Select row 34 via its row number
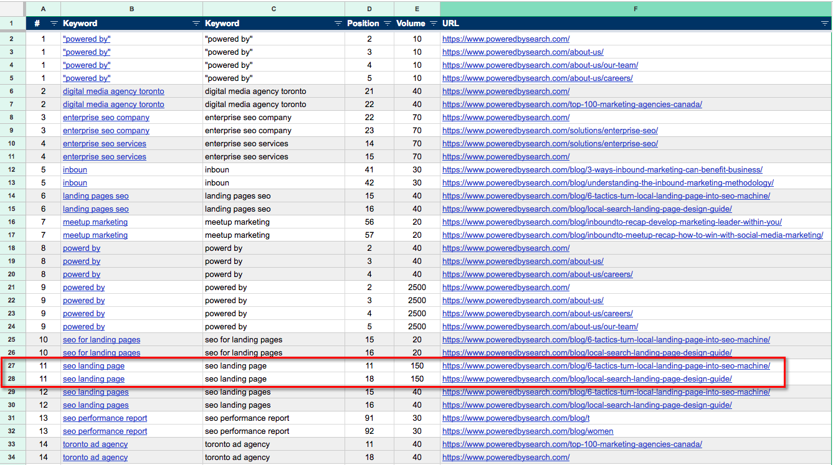 click(12, 458)
